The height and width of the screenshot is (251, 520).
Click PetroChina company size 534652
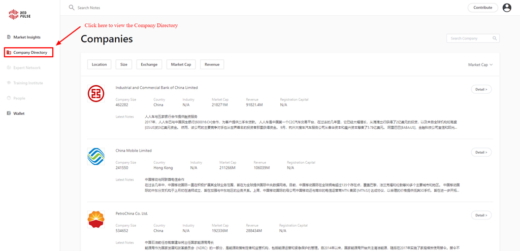122,231
